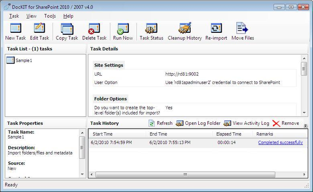Click Task History left scroll arrow
This screenshot has width=313, height=192.
click(x=92, y=175)
